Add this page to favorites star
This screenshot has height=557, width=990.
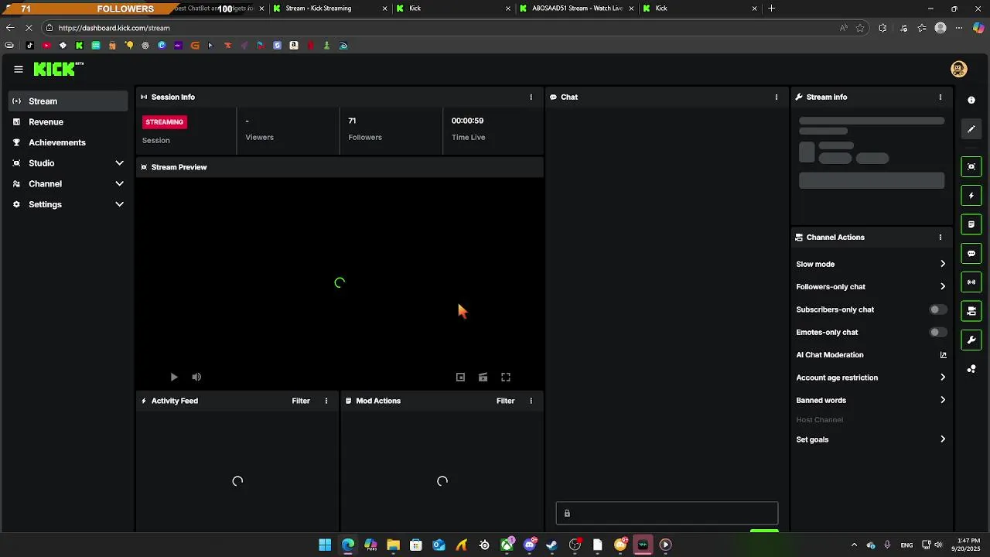pyautogui.click(x=860, y=28)
